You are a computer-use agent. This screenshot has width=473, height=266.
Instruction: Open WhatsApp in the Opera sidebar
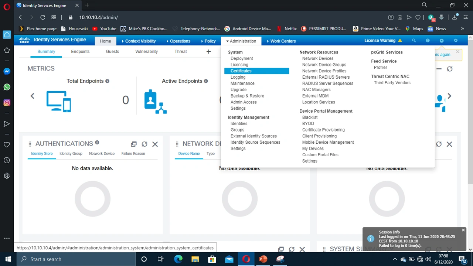coord(7,87)
